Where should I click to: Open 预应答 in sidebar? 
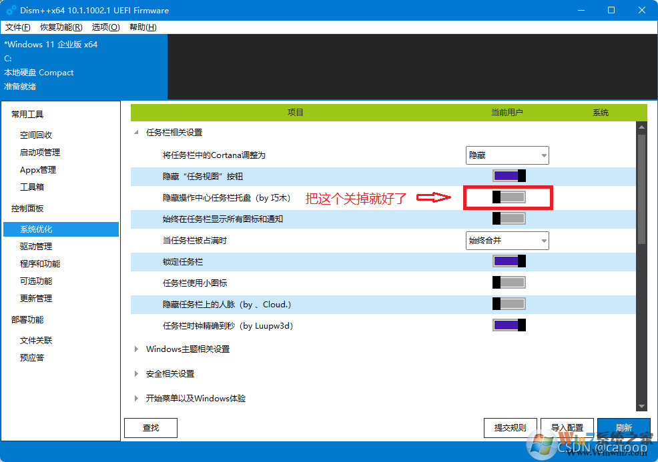click(32, 357)
